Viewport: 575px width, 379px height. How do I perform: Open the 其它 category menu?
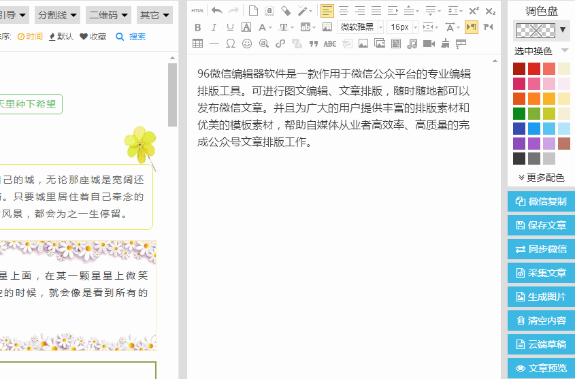[154, 15]
